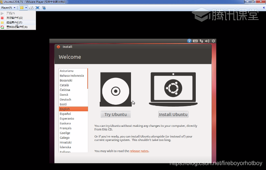Image resolution: width=266 pixels, height=170 pixels.
Task: Click the Try Ubuntu button
Action: (x=115, y=115)
